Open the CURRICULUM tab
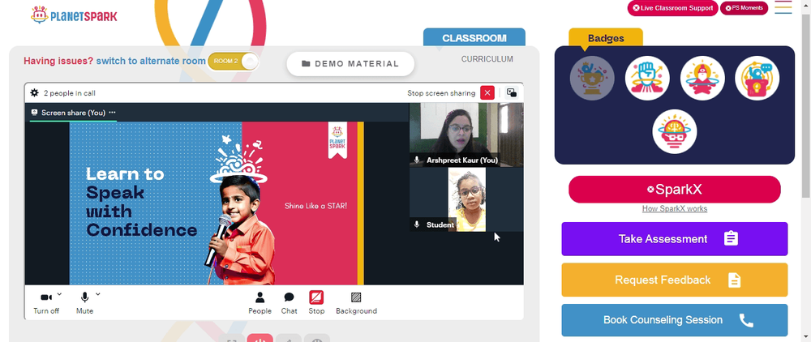 coord(487,59)
